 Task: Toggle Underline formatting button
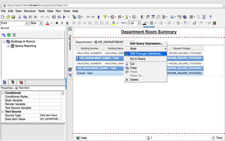point(67,23)
